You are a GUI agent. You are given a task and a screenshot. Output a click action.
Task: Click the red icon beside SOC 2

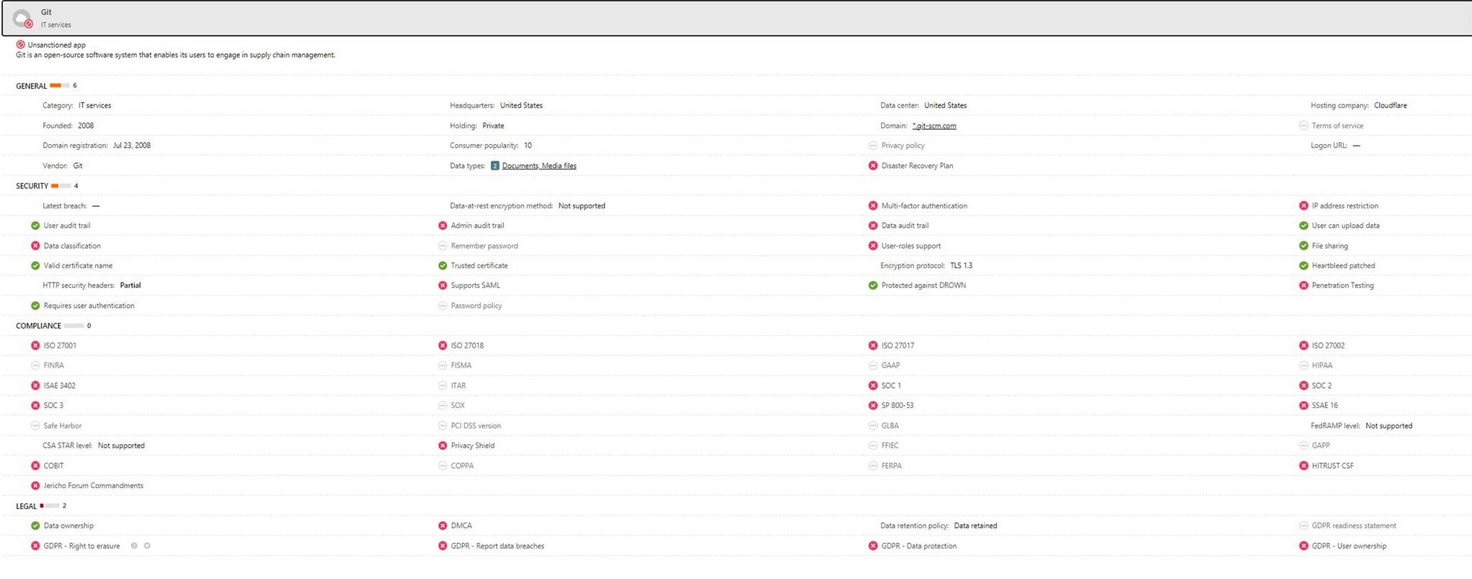pyautogui.click(x=1303, y=386)
